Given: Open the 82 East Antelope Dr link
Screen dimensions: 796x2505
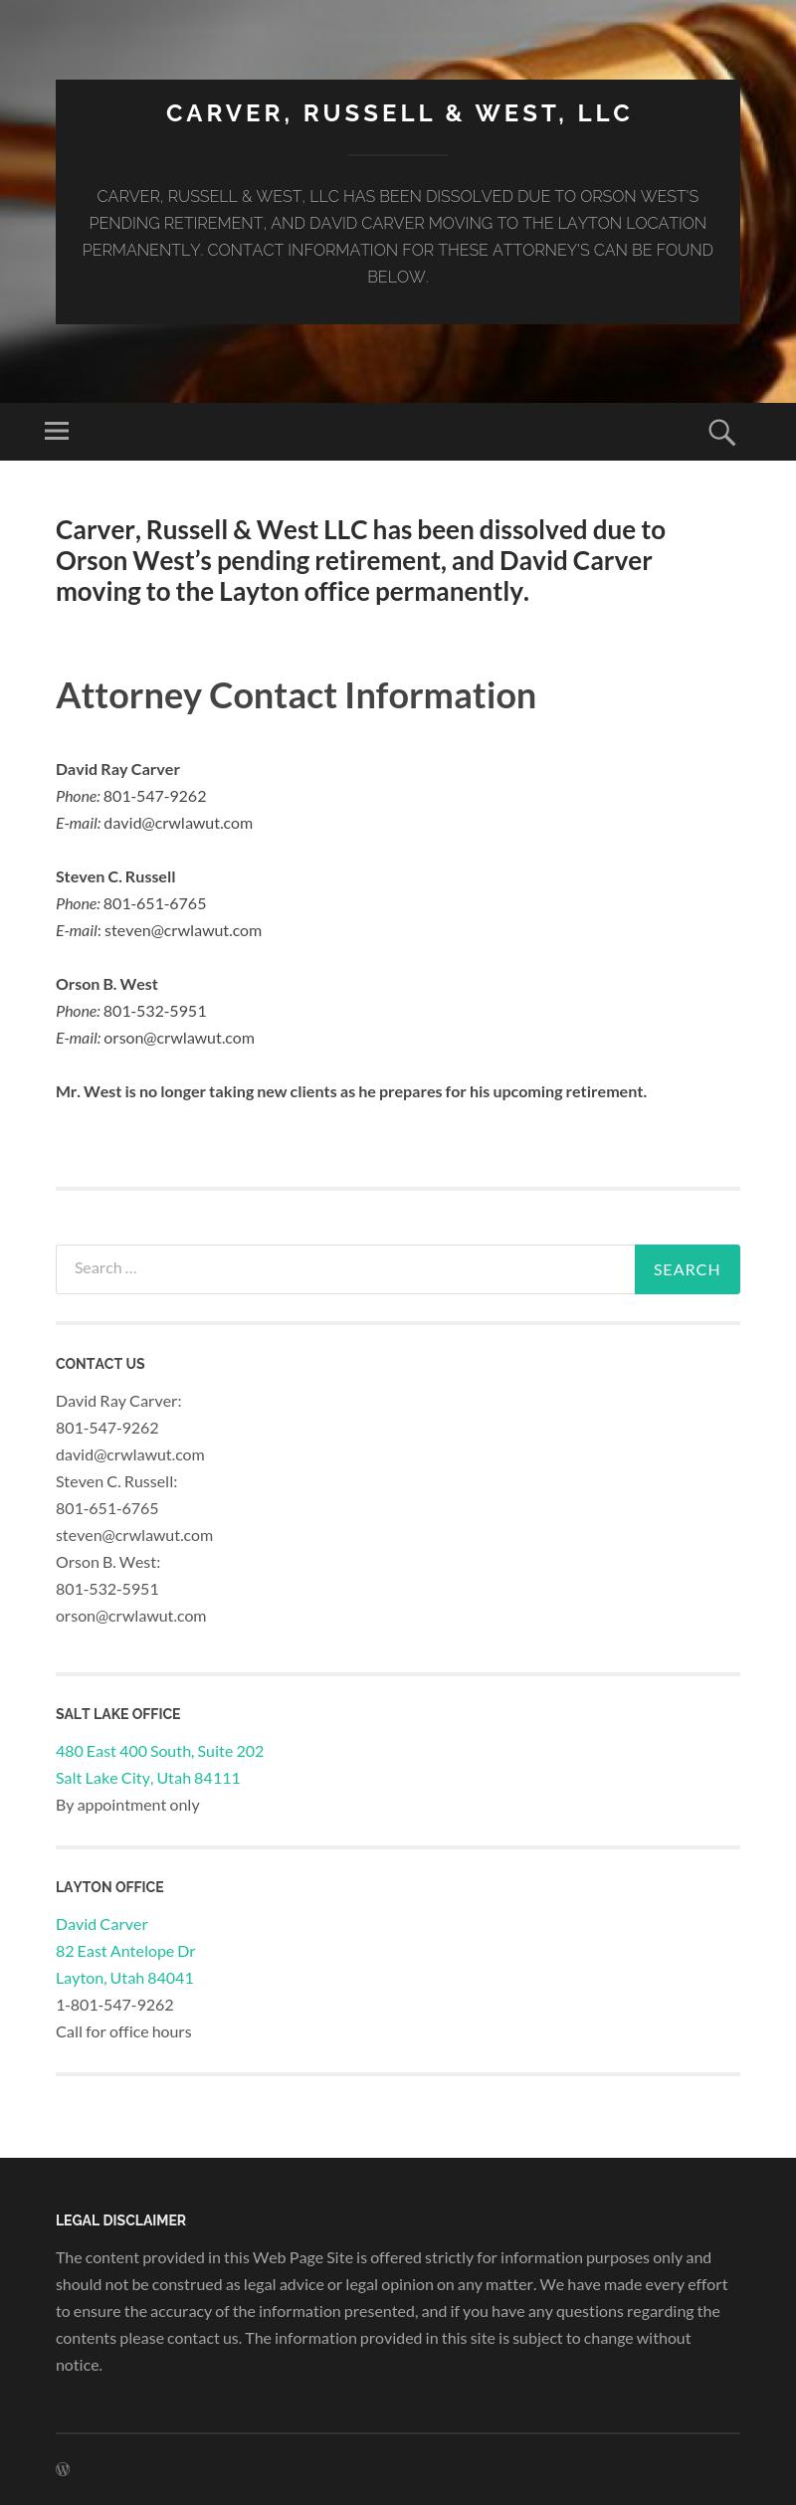Looking at the screenshot, I should 125,1950.
